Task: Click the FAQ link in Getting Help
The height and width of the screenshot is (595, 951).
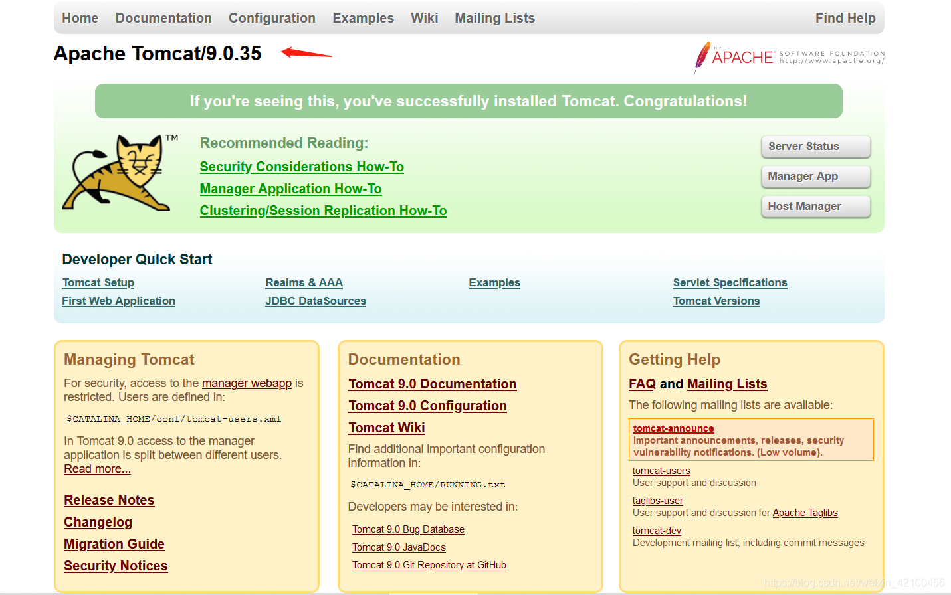Action: [x=642, y=384]
